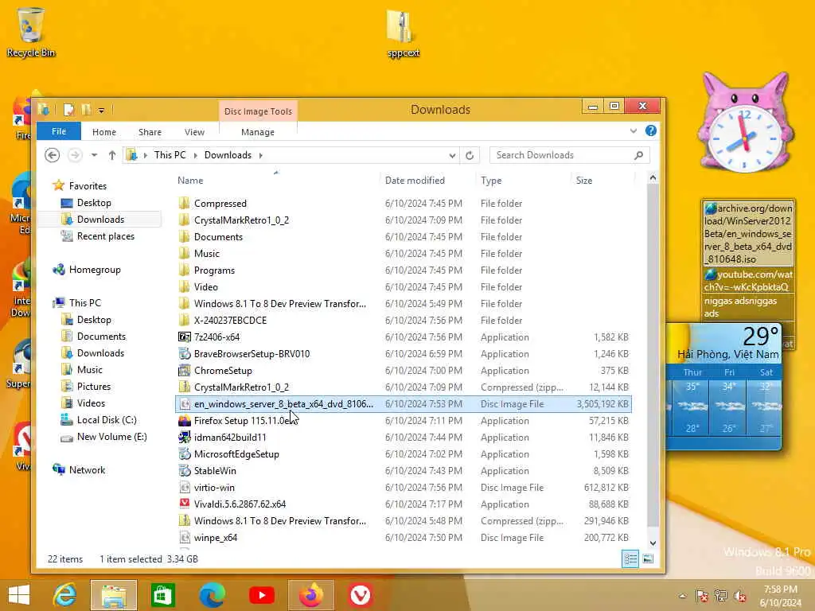Open Internet Explorer from taskbar
This screenshot has height=611, width=815.
[x=64, y=595]
